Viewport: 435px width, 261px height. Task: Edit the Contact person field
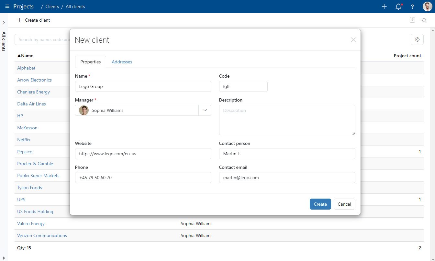point(287,154)
